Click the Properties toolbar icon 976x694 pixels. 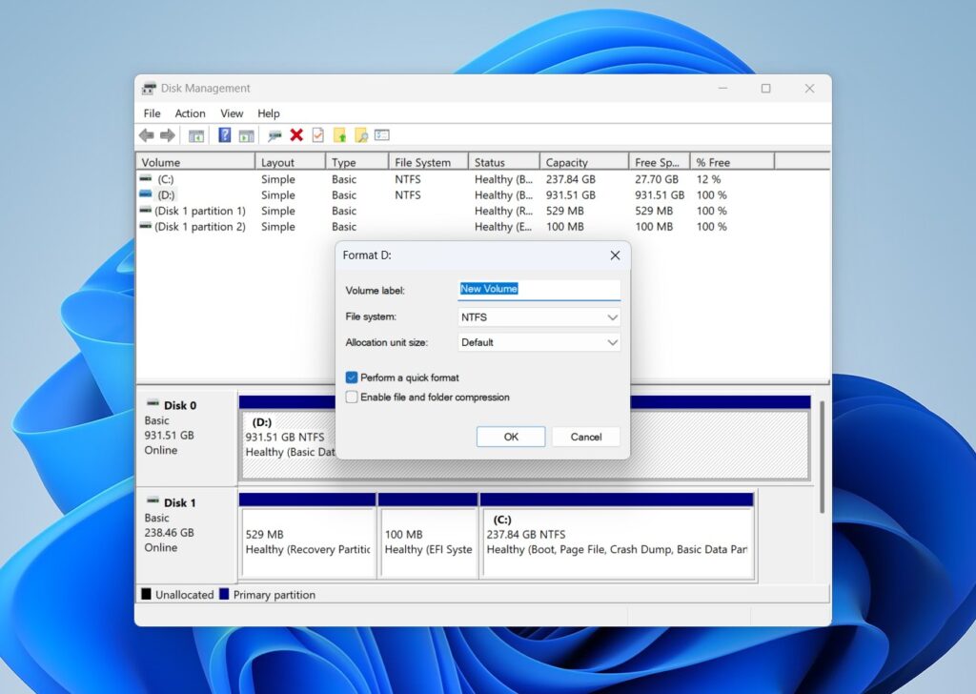tap(317, 134)
